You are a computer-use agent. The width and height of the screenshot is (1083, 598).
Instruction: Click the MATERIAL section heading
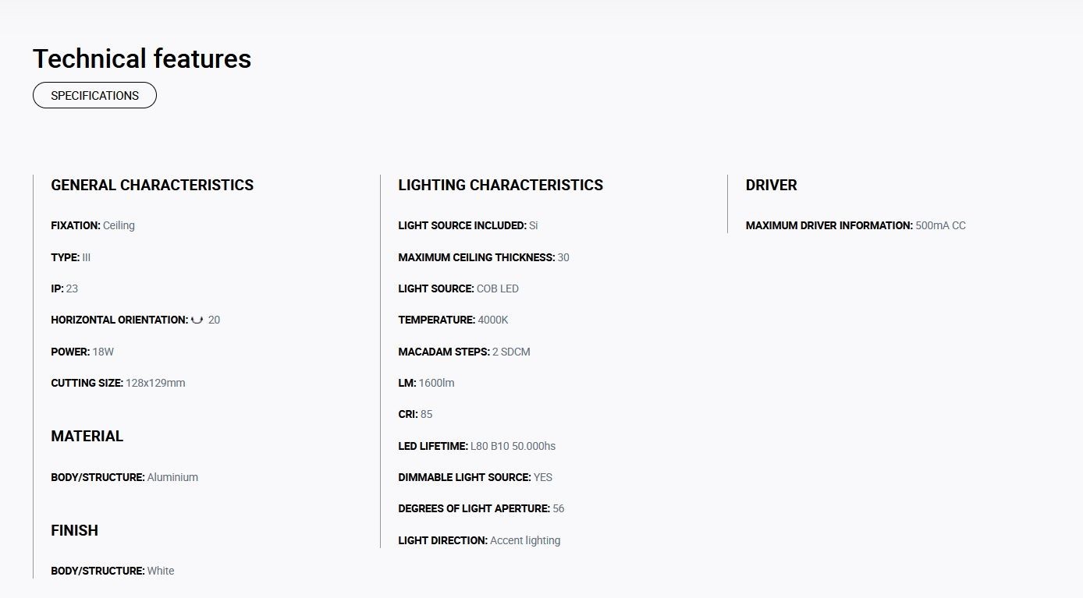point(87,436)
